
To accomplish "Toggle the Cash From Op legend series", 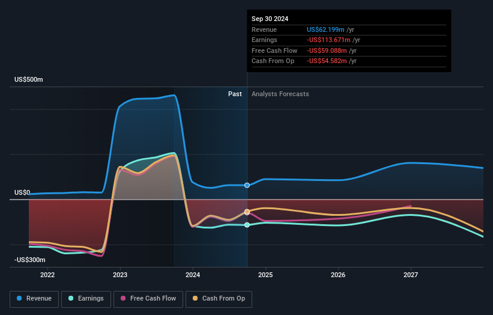I will [x=219, y=299].
